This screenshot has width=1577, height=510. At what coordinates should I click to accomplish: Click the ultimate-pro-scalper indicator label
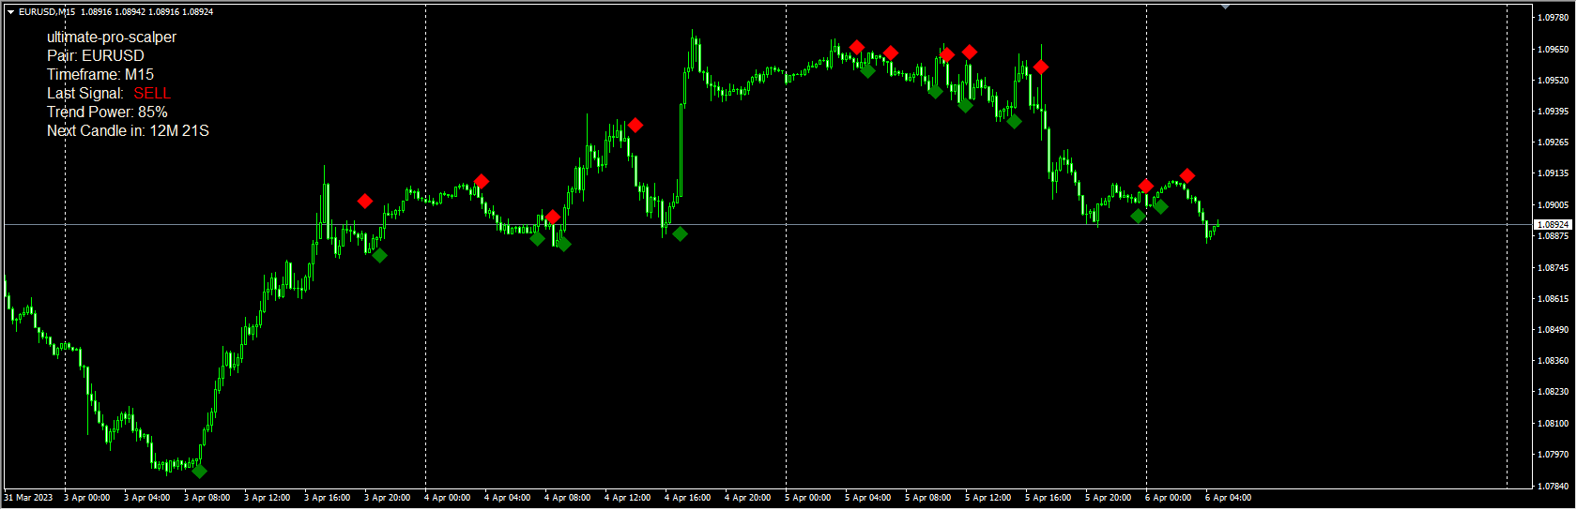tap(112, 37)
